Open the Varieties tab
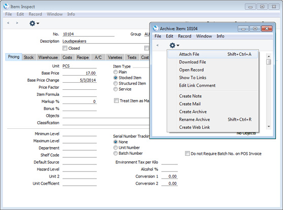 [x=115, y=57]
